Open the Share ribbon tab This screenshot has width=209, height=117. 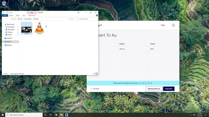click(x=17, y=16)
